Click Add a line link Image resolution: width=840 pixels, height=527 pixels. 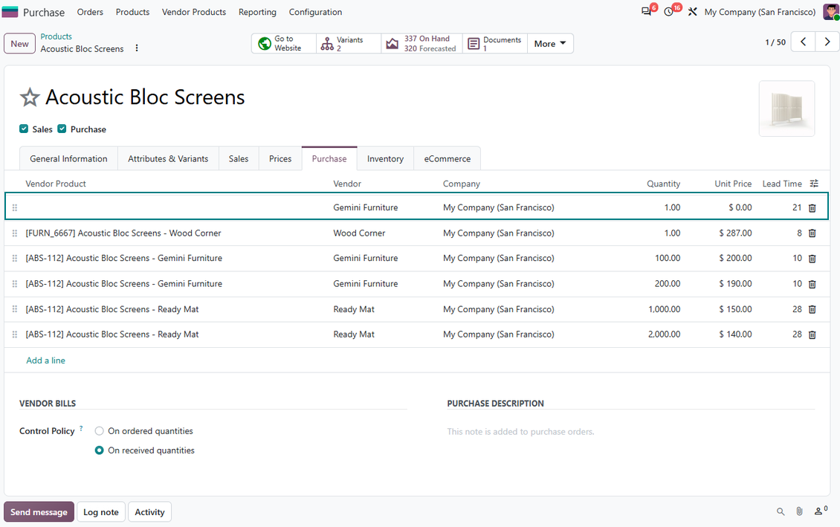pos(45,361)
